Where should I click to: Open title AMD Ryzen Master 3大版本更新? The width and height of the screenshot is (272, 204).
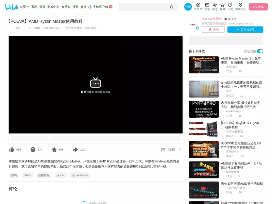point(241,61)
